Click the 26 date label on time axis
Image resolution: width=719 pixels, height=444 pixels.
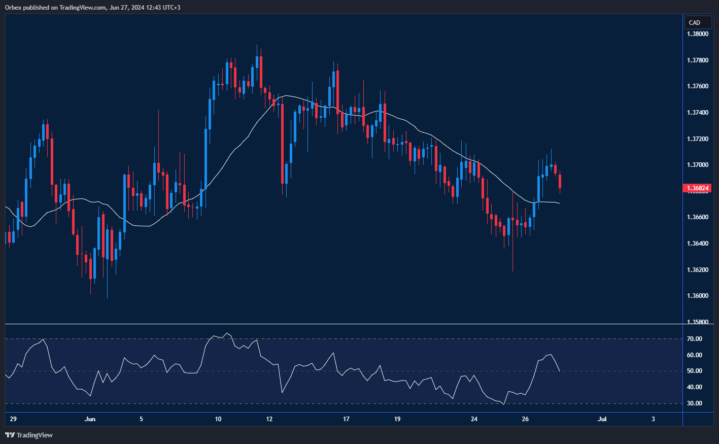pyautogui.click(x=525, y=419)
